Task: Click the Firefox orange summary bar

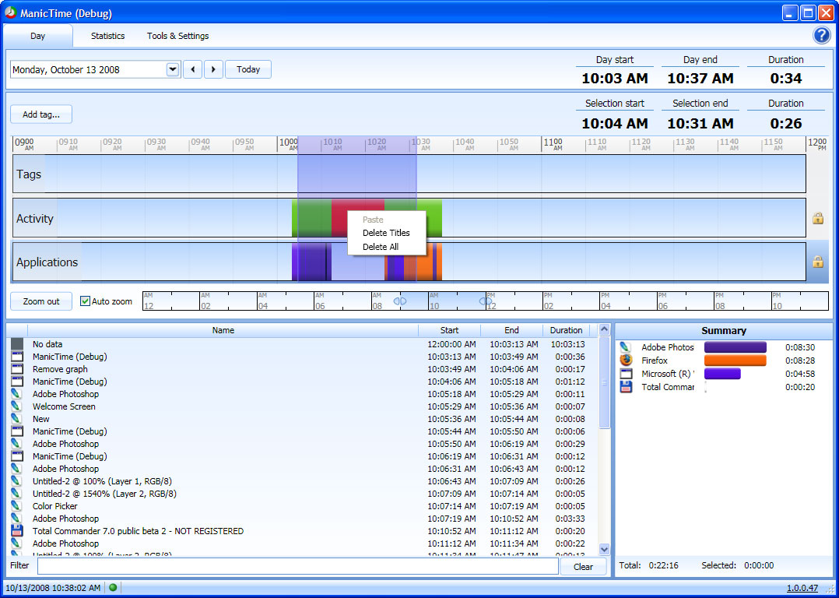Action: tap(735, 361)
